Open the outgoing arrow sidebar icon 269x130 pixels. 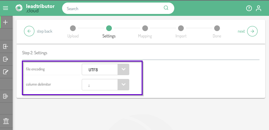5,59
